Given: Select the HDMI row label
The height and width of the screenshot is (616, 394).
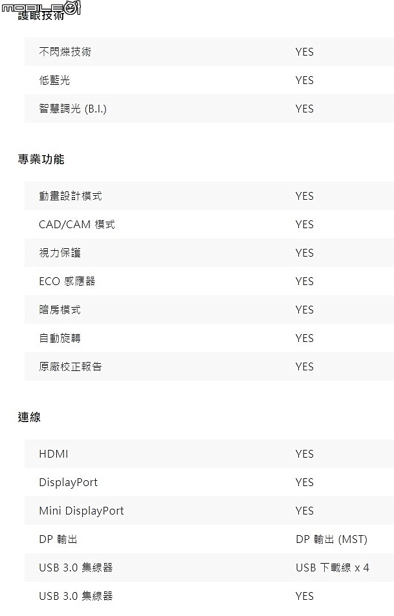Looking at the screenshot, I should click(x=54, y=454).
